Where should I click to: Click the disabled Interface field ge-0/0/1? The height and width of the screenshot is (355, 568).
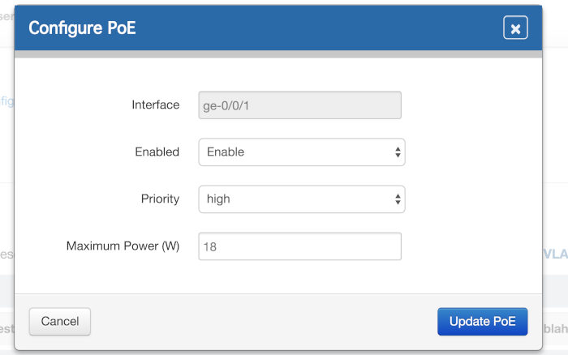(x=299, y=105)
